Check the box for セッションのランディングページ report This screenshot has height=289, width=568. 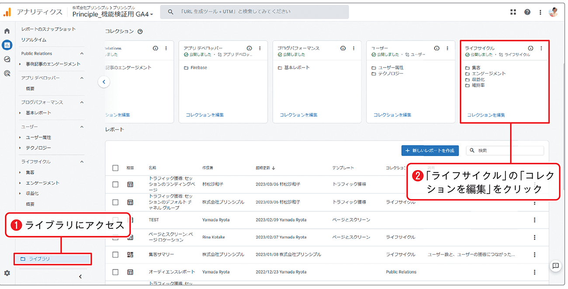115,184
